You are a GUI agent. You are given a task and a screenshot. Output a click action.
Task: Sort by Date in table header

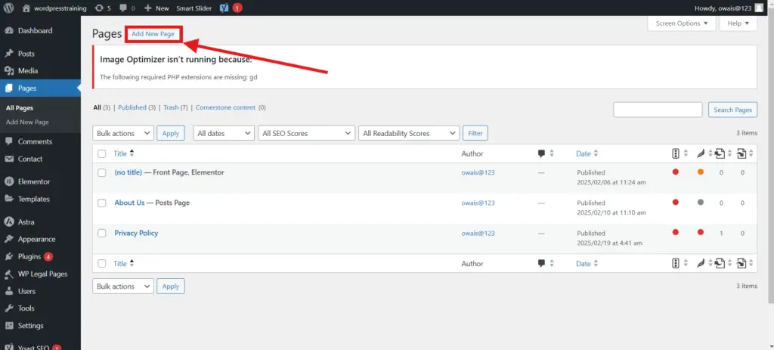[x=587, y=153]
